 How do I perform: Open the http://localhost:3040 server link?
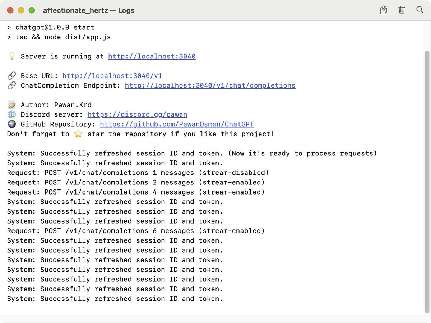[x=152, y=56]
